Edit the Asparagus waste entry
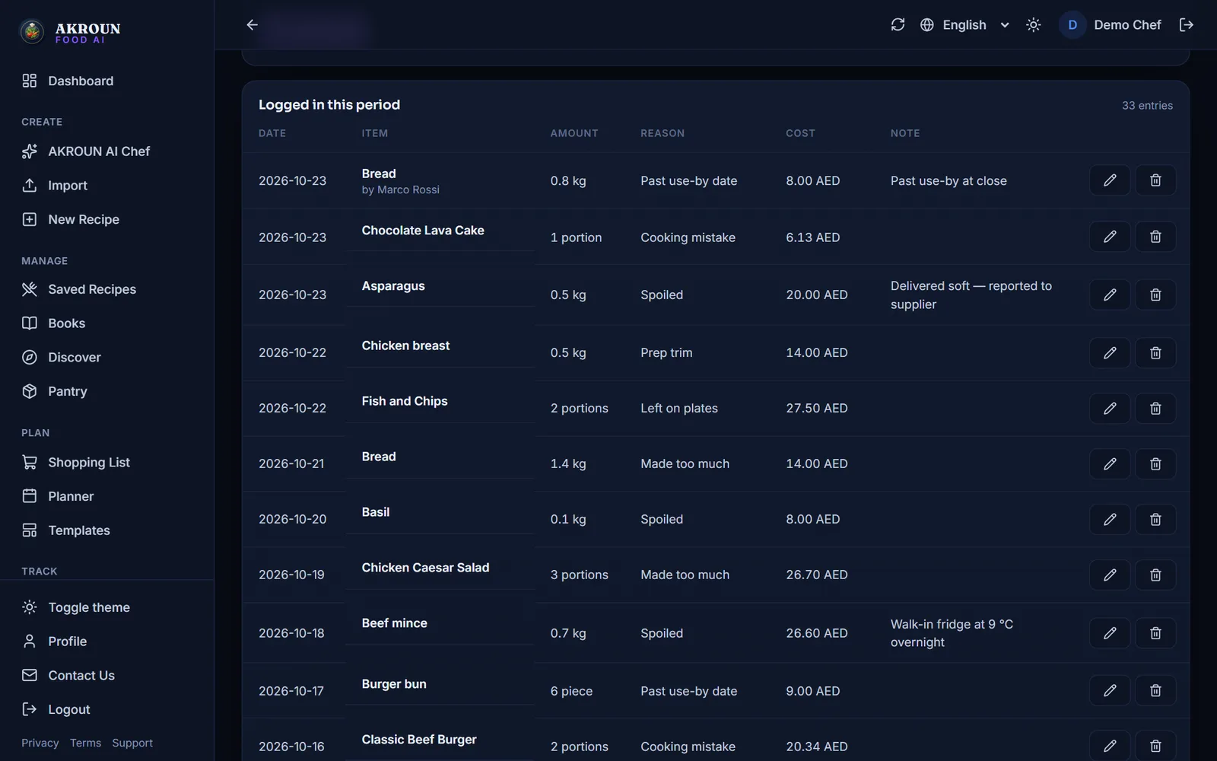The image size is (1217, 761). pyautogui.click(x=1110, y=295)
